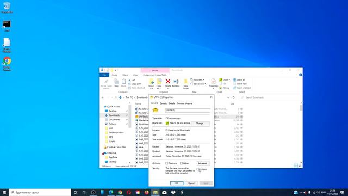Click Firefox icon in the taskbar
The height and width of the screenshot is (196, 348).
(146, 192)
